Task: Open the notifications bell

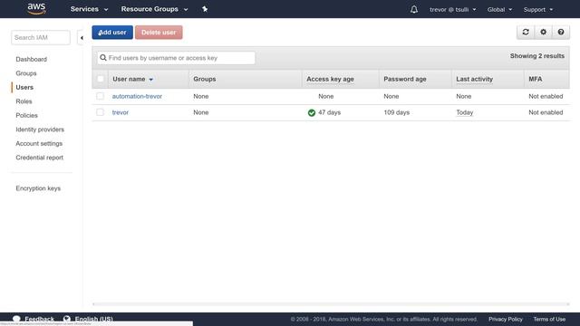Action: click(414, 9)
